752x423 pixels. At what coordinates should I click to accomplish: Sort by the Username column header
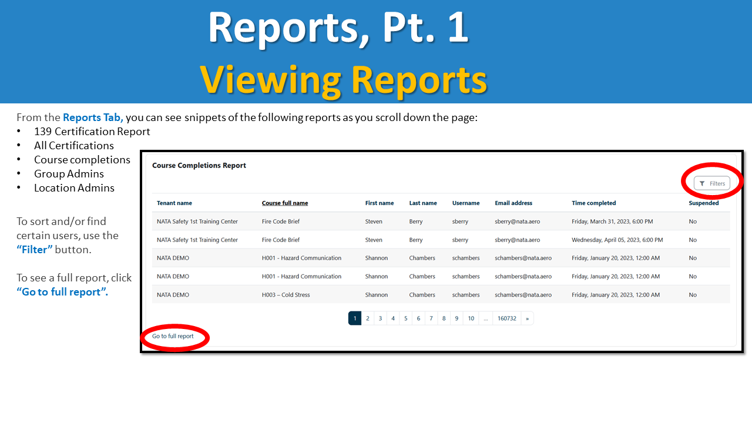tap(465, 203)
